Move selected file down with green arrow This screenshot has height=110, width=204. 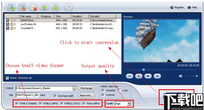(x=55, y=7)
